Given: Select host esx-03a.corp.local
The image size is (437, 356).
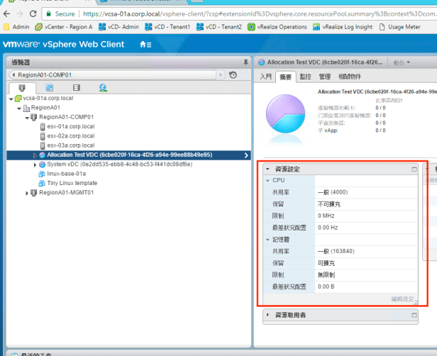Looking at the screenshot, I should pos(71,145).
